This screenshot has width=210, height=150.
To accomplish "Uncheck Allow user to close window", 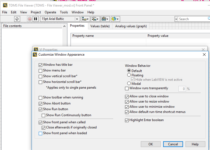I will point(127,97).
